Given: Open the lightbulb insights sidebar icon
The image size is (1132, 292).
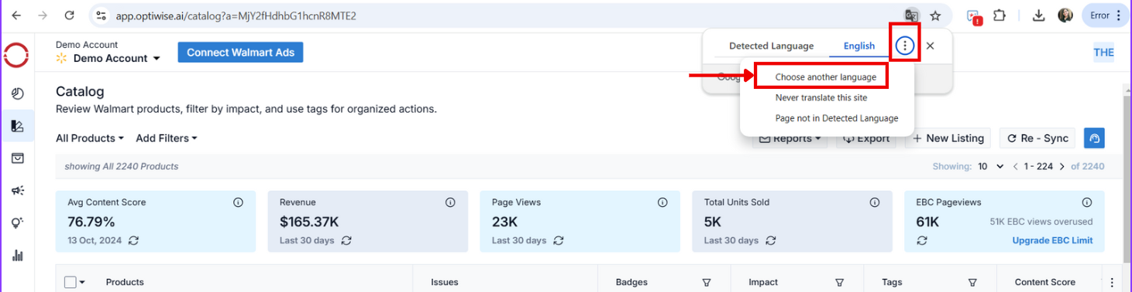Looking at the screenshot, I should 17,223.
